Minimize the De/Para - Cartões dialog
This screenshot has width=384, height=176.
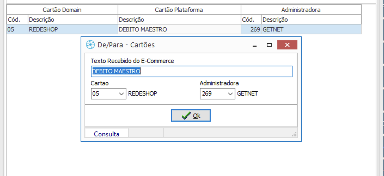pos(255,45)
